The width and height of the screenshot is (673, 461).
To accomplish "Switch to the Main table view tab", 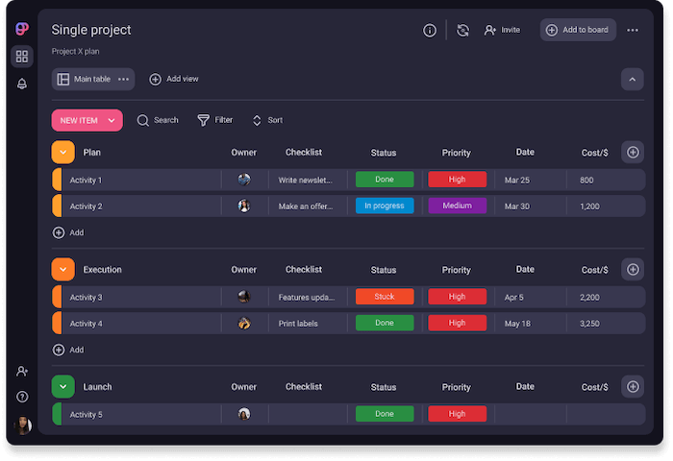I will point(85,79).
